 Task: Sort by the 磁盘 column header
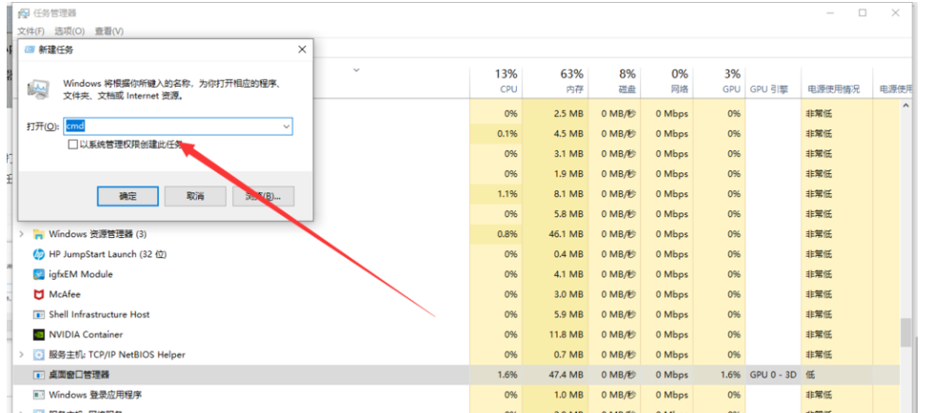pyautogui.click(x=615, y=82)
